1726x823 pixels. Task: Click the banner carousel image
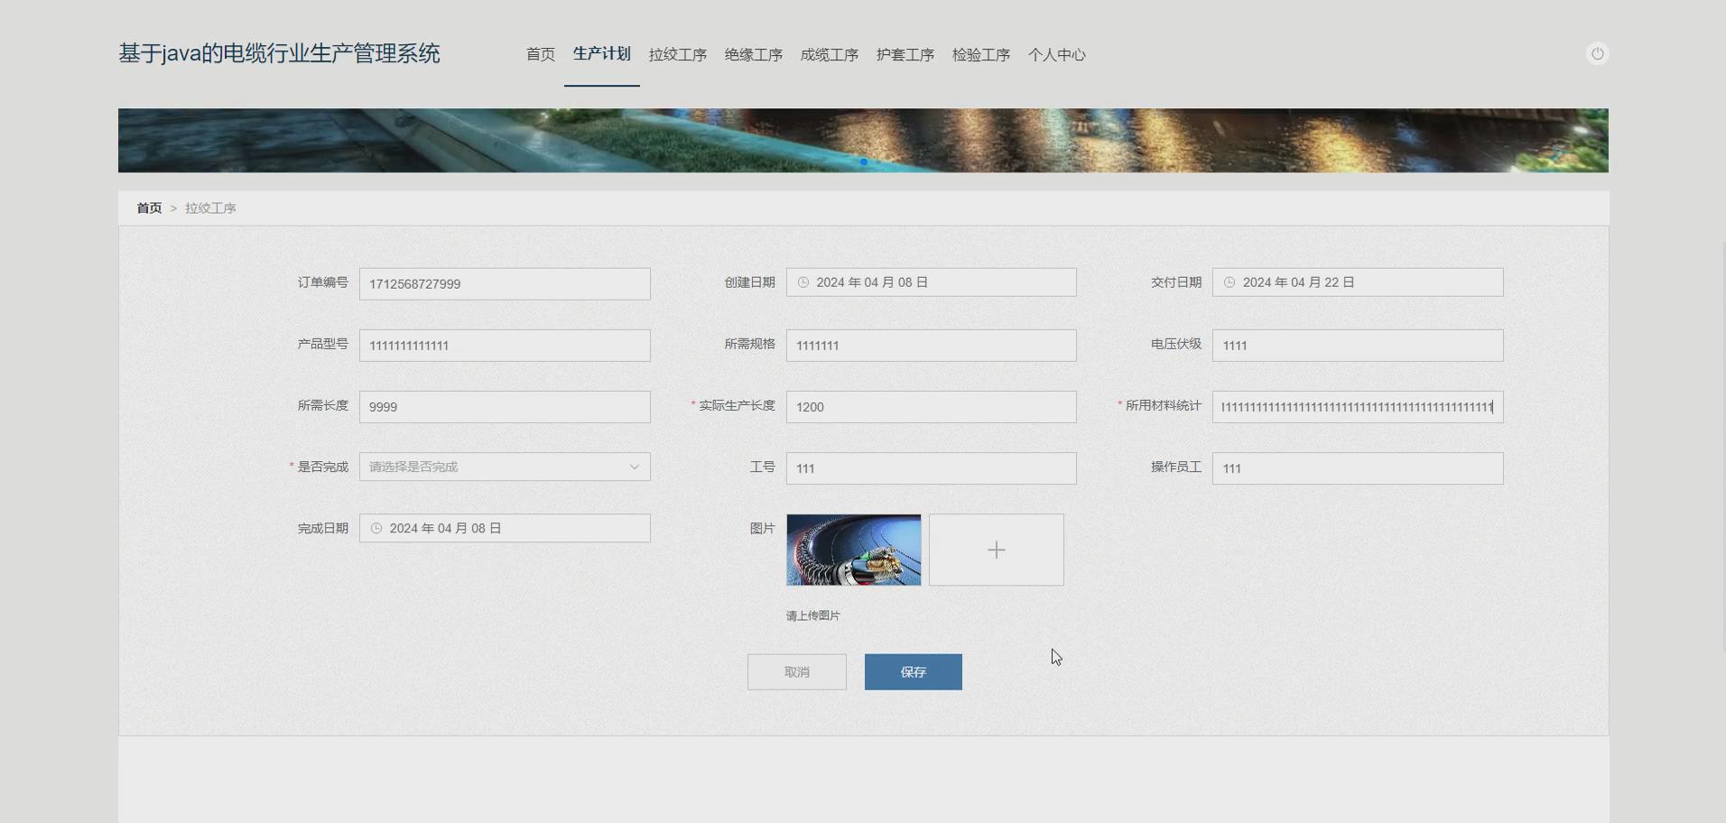pyautogui.click(x=863, y=141)
